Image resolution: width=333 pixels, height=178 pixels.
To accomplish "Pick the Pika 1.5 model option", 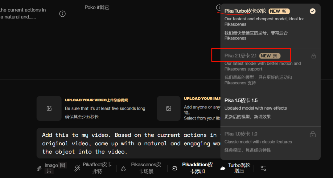I will [x=270, y=109].
